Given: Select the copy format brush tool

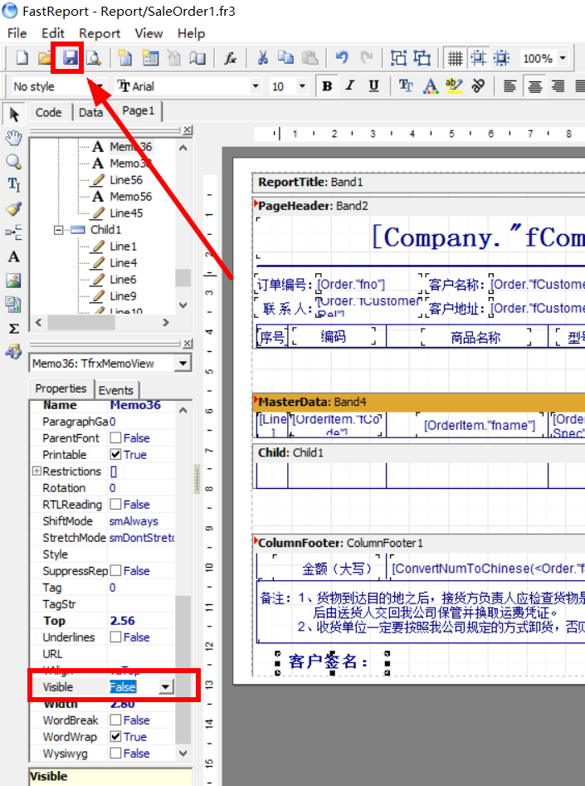Looking at the screenshot, I should [13, 208].
